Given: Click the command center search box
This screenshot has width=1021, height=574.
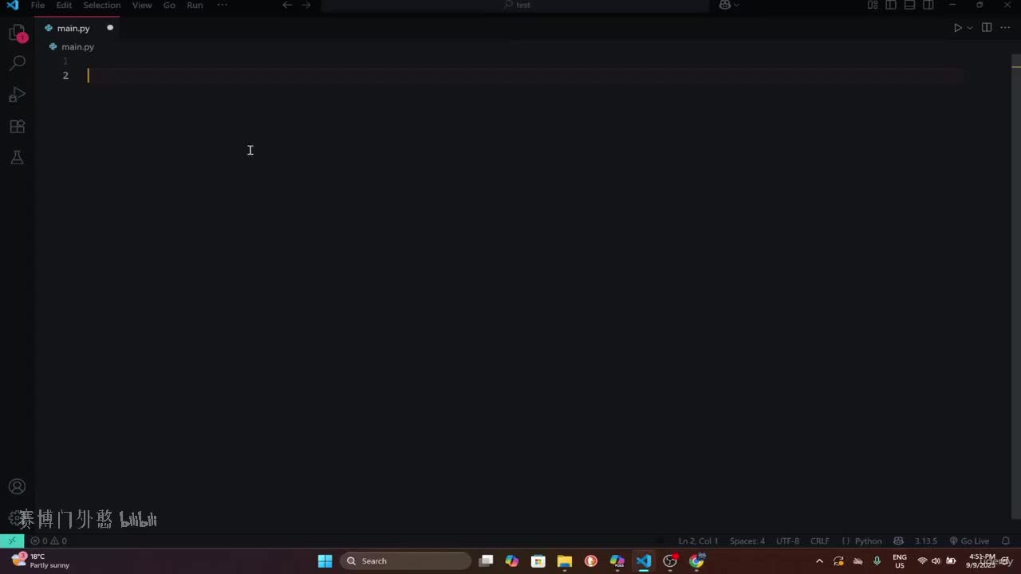Looking at the screenshot, I should 515,5.
